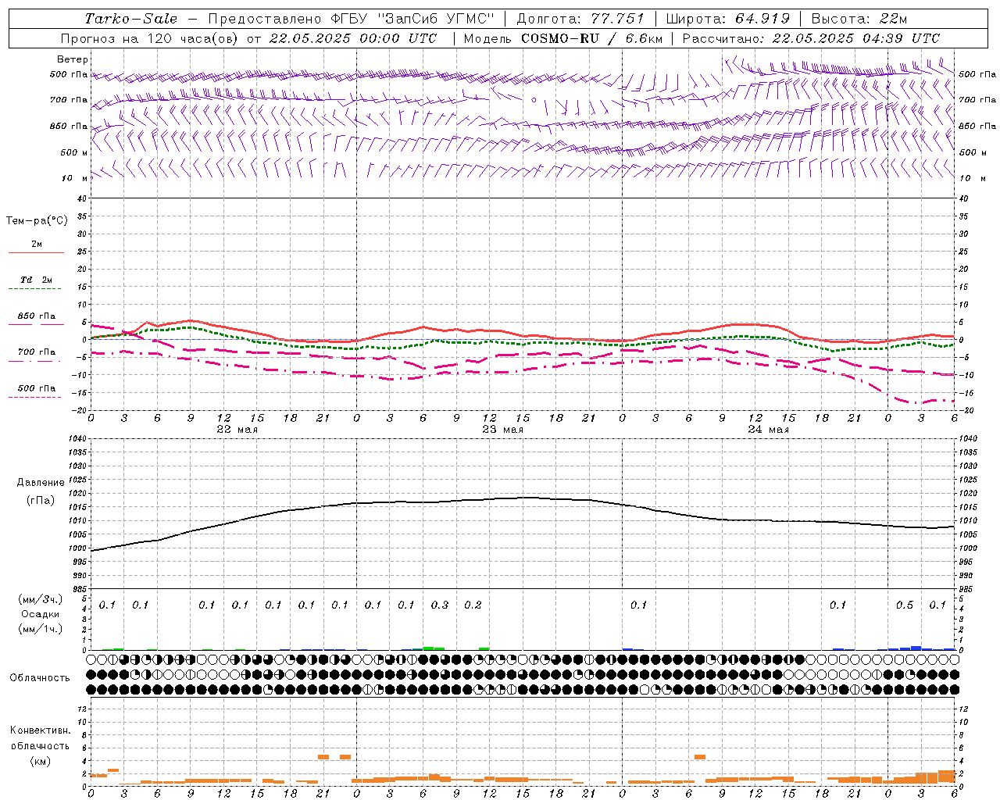Screen dimensions: 1000x800
Task: Click the Тем-ра(°C) axis title
Action: (x=37, y=221)
